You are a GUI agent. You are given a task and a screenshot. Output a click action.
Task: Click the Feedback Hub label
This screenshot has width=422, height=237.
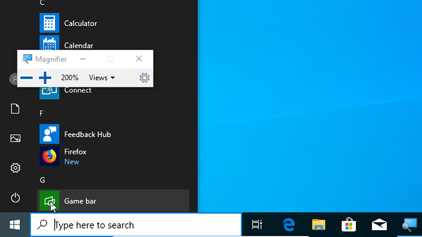click(x=87, y=134)
